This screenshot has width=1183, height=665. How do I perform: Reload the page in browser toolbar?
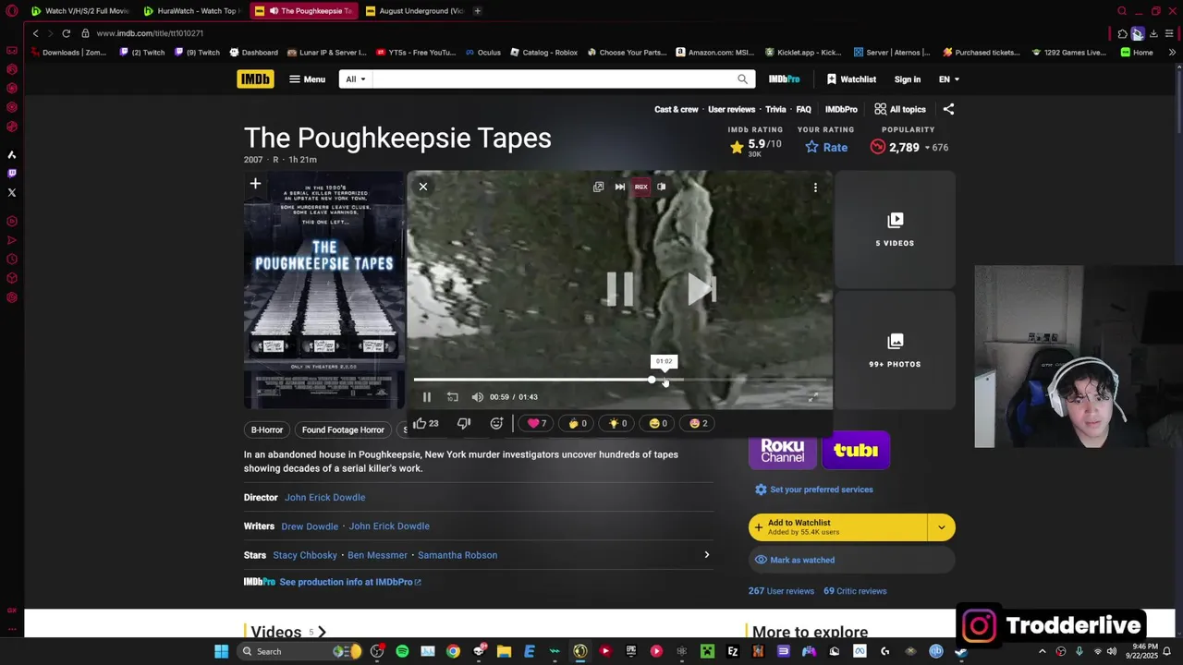click(66, 33)
